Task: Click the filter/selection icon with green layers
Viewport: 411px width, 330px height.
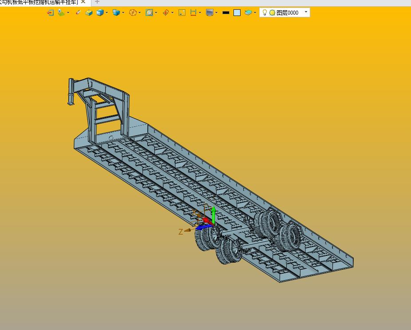Action: [61, 12]
